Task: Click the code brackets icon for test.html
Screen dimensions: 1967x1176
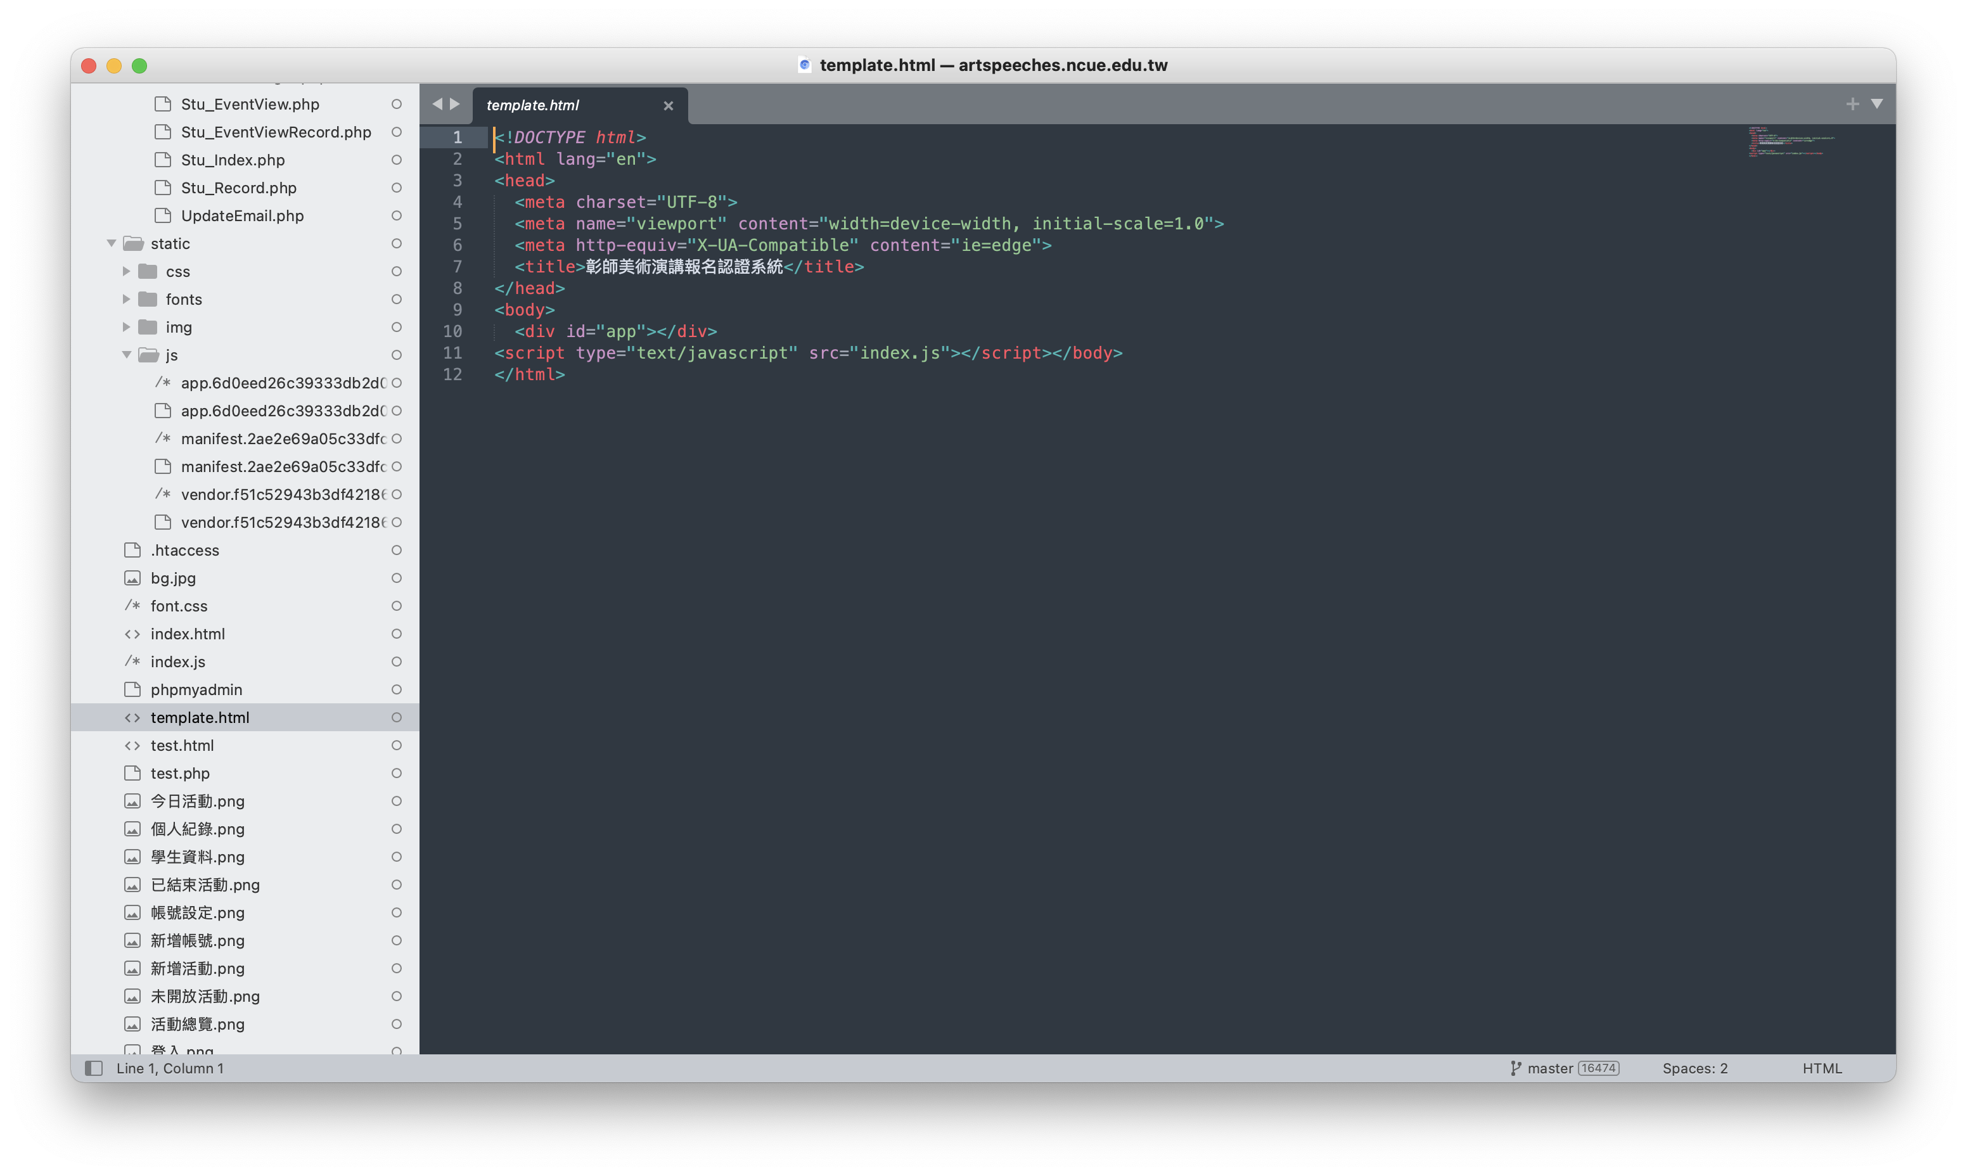Action: pos(132,745)
